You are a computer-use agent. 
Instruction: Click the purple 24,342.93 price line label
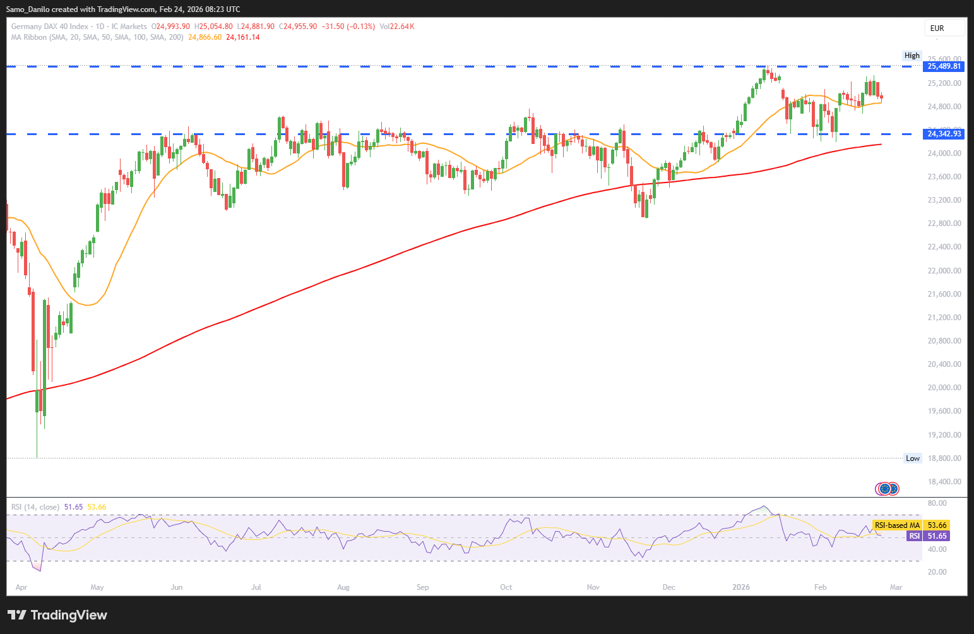coord(944,134)
